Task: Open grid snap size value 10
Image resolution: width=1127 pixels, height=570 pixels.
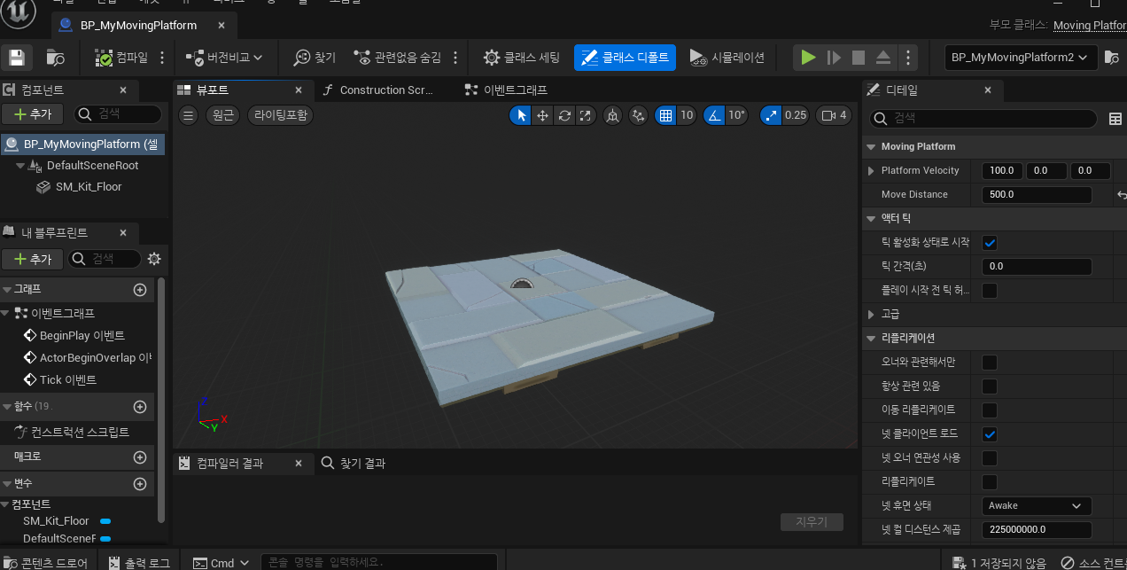Action: (x=687, y=115)
